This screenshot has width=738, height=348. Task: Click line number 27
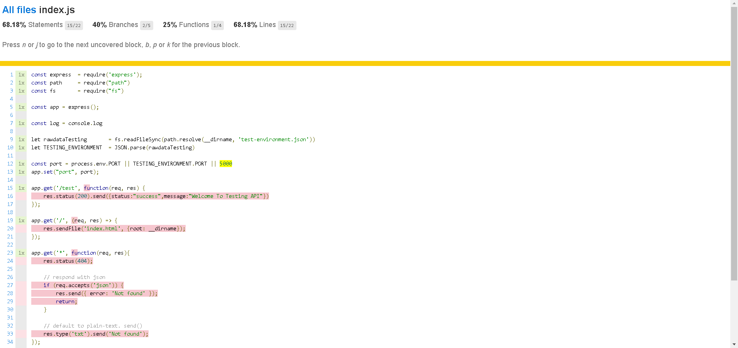[10, 285]
